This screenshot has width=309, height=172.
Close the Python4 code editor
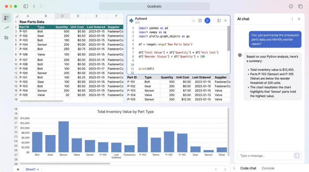click(x=226, y=20)
